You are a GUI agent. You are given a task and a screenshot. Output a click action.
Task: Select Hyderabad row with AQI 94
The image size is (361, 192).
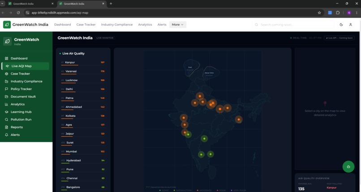pyautogui.click(x=83, y=161)
